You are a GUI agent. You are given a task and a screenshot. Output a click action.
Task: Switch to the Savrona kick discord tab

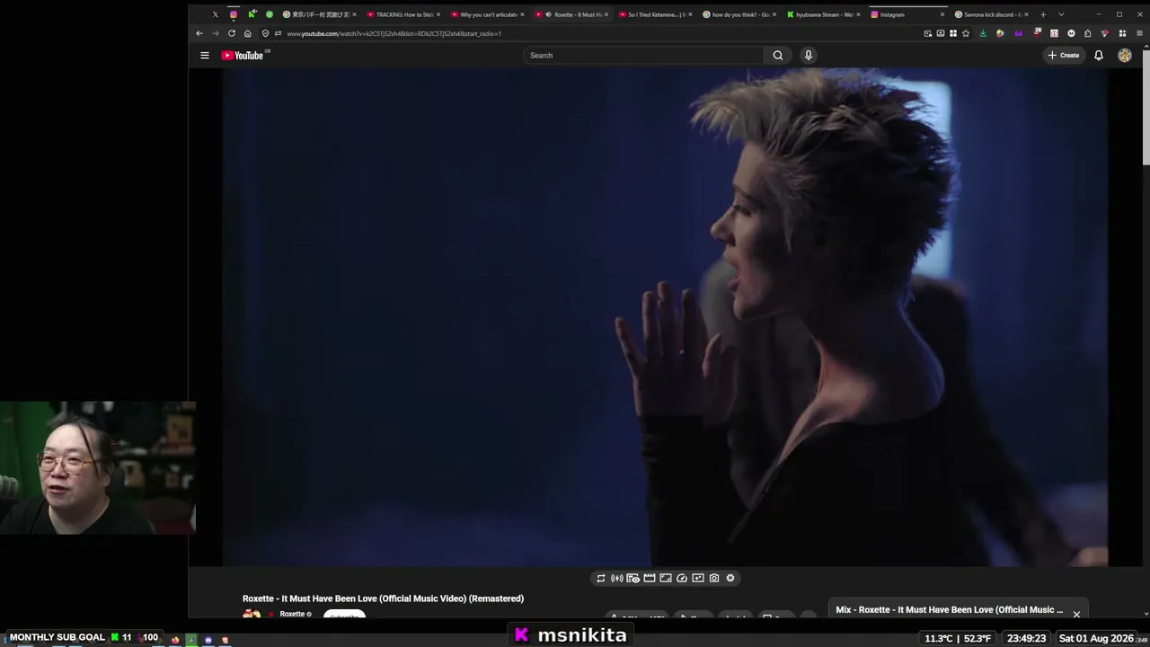point(992,14)
